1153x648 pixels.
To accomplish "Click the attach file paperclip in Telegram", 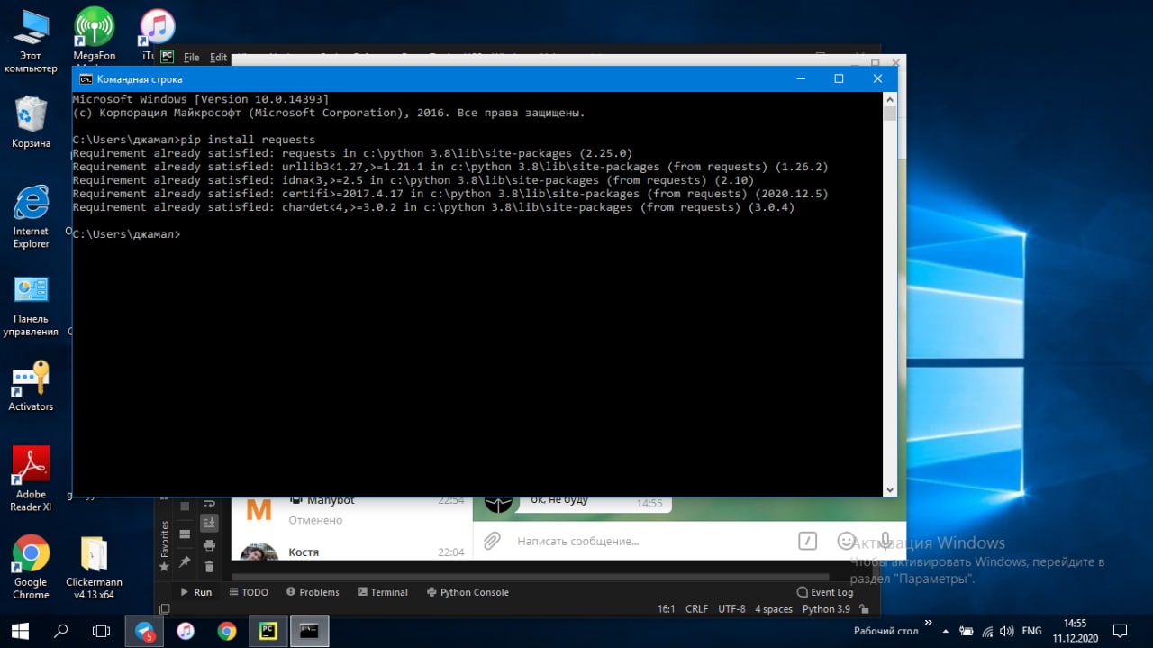I will [491, 541].
